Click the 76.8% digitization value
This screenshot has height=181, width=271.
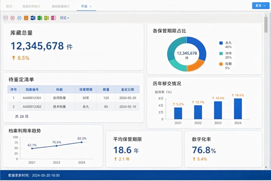click(204, 150)
